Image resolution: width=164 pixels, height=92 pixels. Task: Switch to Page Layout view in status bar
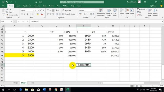pos(137,86)
